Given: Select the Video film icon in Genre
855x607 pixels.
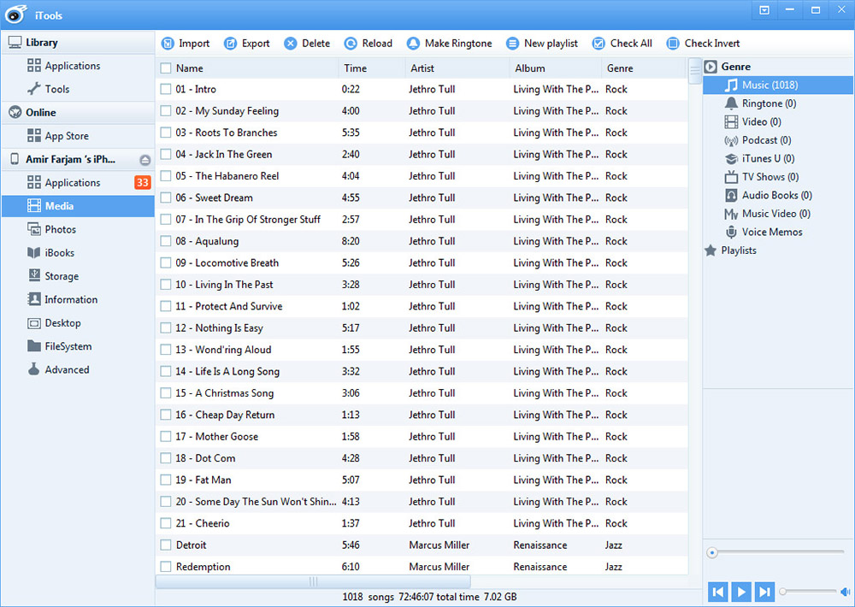Looking at the screenshot, I should pyautogui.click(x=731, y=121).
